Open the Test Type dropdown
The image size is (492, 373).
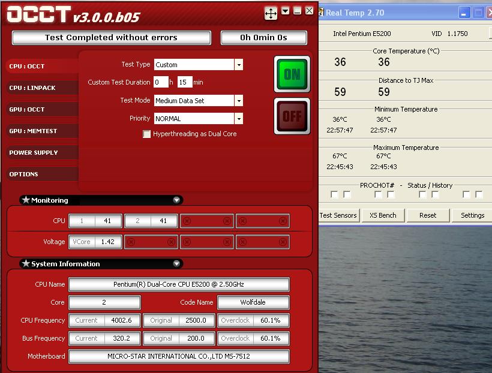[x=239, y=65]
